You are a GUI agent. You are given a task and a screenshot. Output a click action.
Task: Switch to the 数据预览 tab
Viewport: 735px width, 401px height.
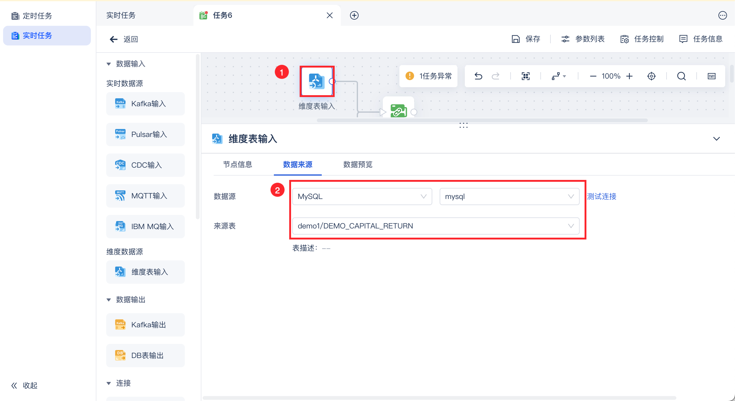pos(358,165)
